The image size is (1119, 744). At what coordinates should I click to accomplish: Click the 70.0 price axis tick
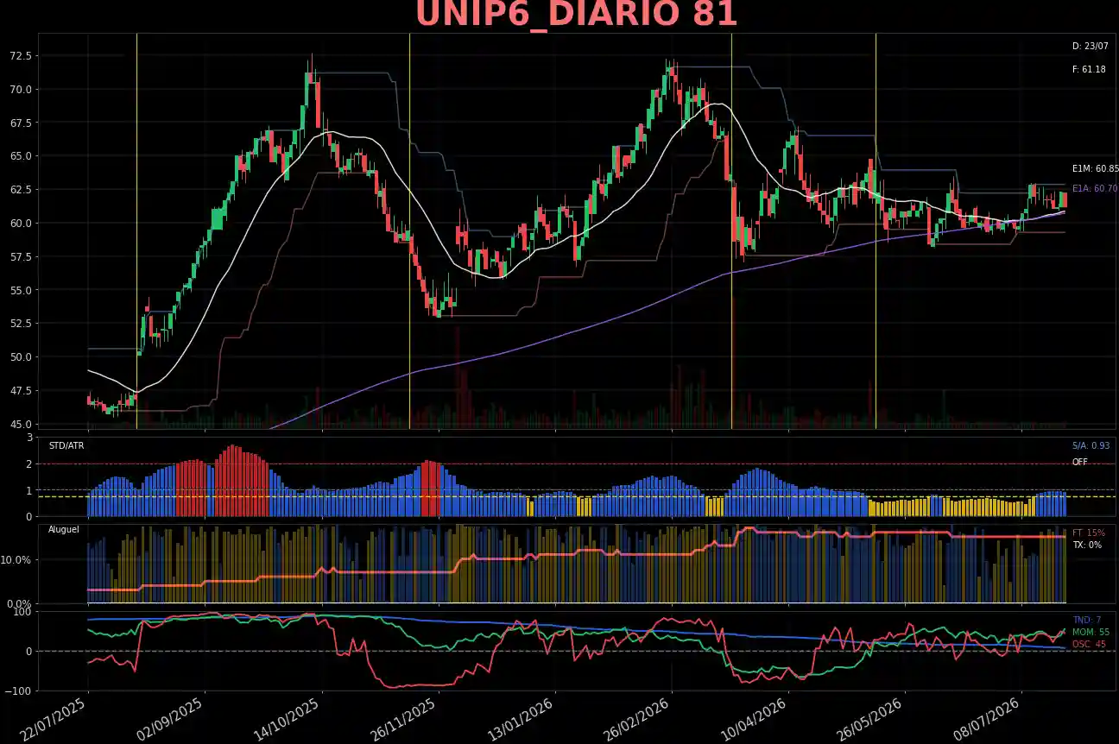(x=21, y=89)
